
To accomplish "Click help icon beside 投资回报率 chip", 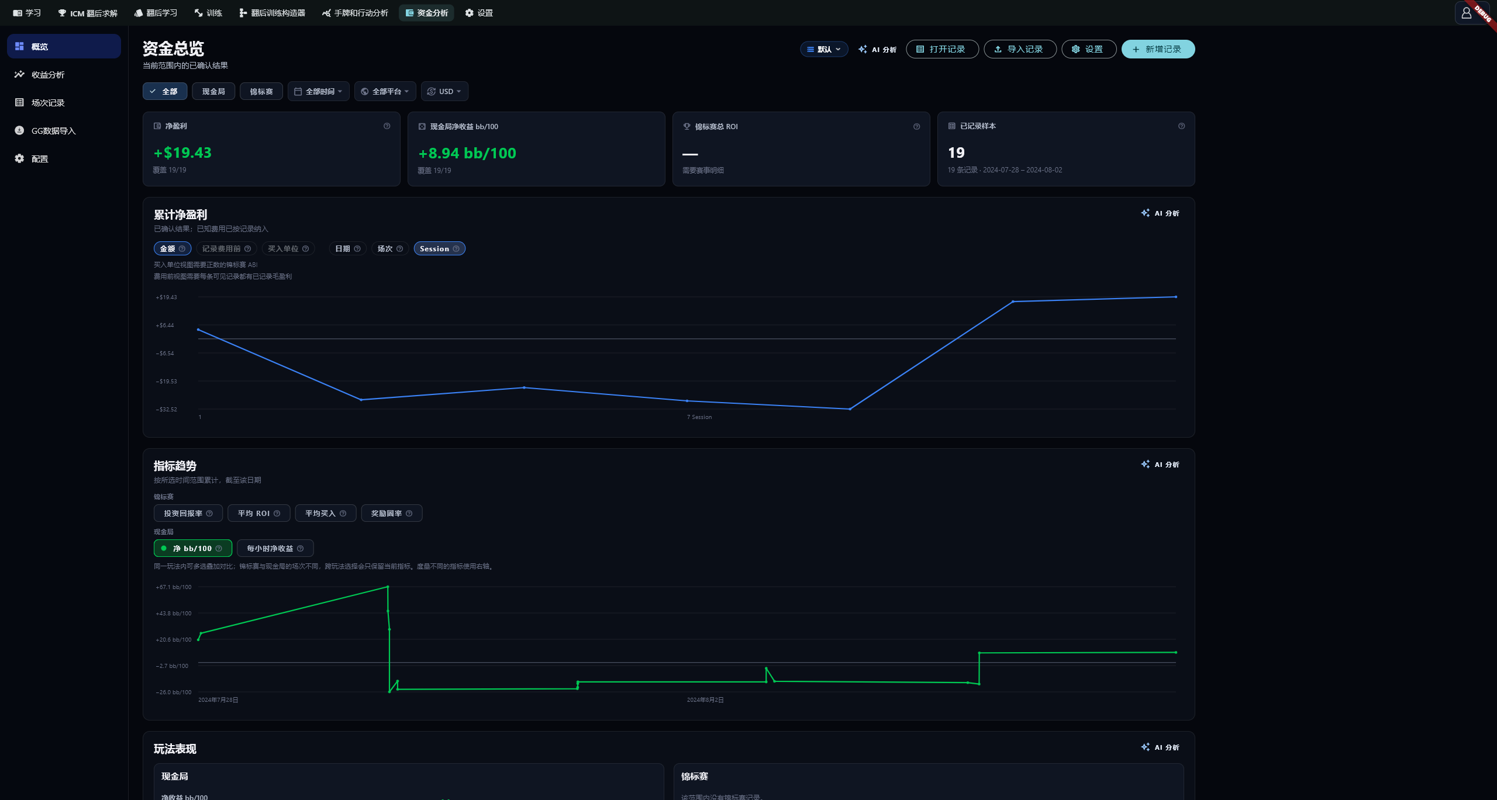I will point(209,514).
